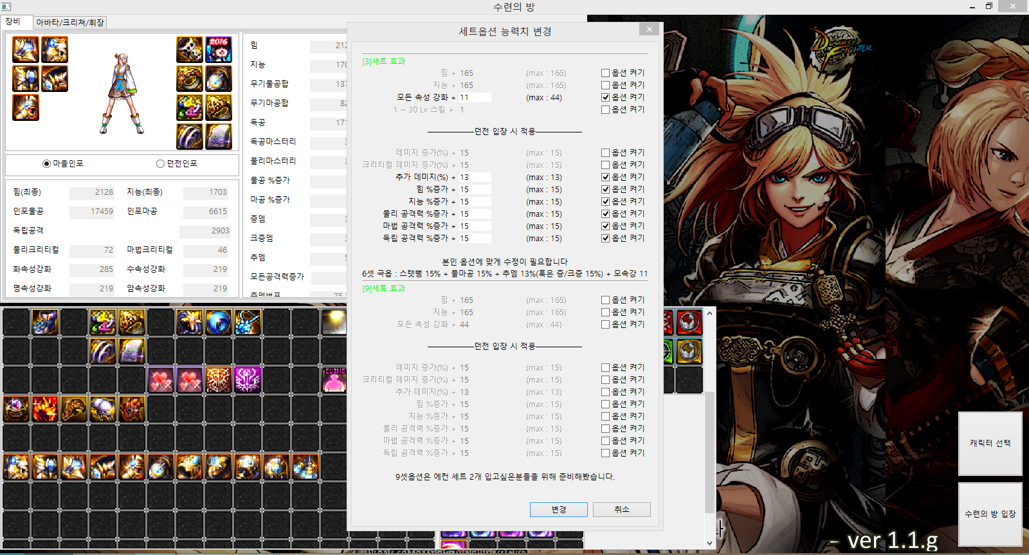Edit the [3]세트 마법 공격력 %증가 value field
The width and height of the screenshot is (1029, 555).
tap(475, 226)
